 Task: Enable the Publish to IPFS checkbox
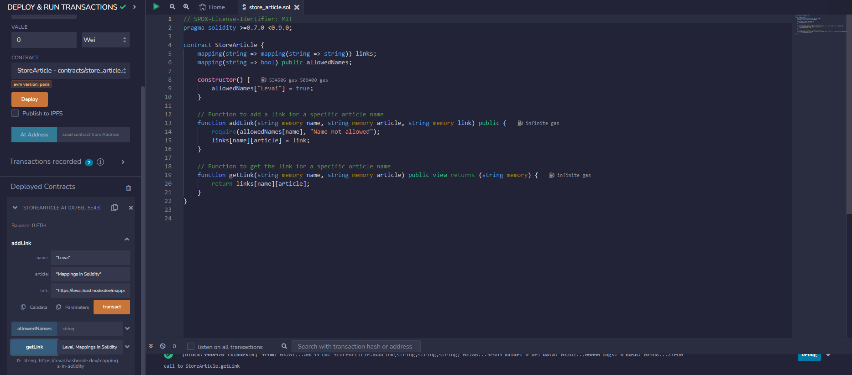click(x=16, y=114)
